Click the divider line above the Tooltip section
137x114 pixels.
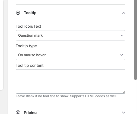click(x=71, y=4)
